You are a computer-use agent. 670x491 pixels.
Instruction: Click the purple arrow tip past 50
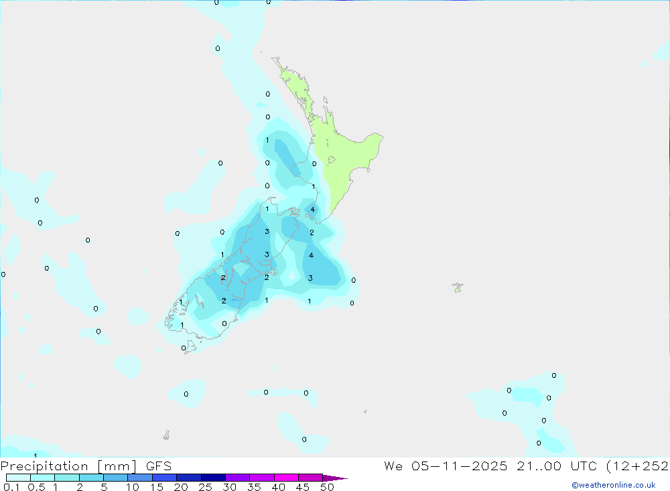[x=335, y=478]
